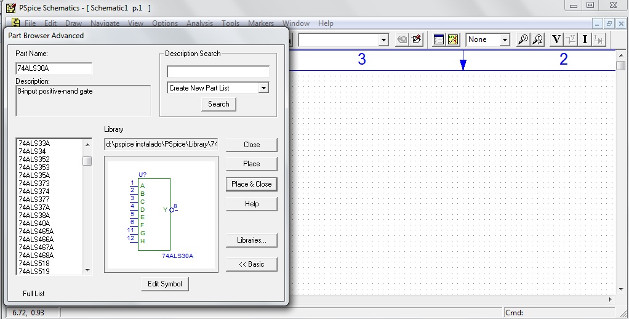629x319 pixels.
Task: Open the File menu
Action: point(30,23)
